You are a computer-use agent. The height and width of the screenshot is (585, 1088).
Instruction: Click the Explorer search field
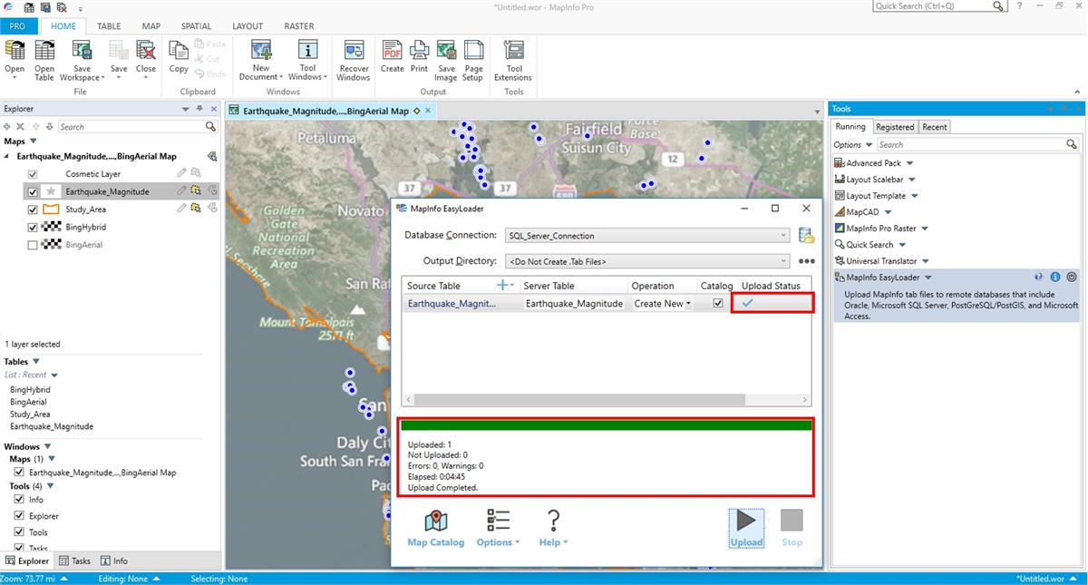coord(131,127)
